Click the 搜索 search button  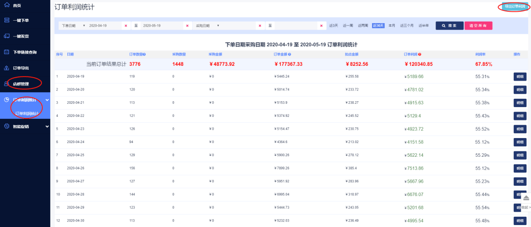pos(449,25)
